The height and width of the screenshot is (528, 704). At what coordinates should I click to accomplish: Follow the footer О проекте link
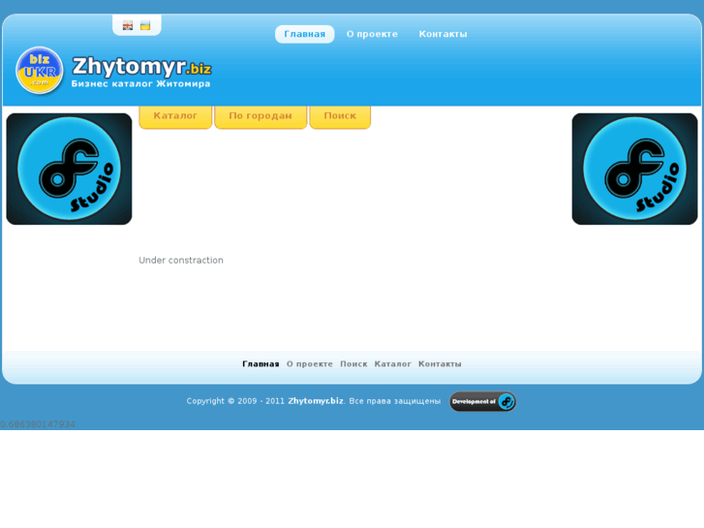[x=310, y=364]
